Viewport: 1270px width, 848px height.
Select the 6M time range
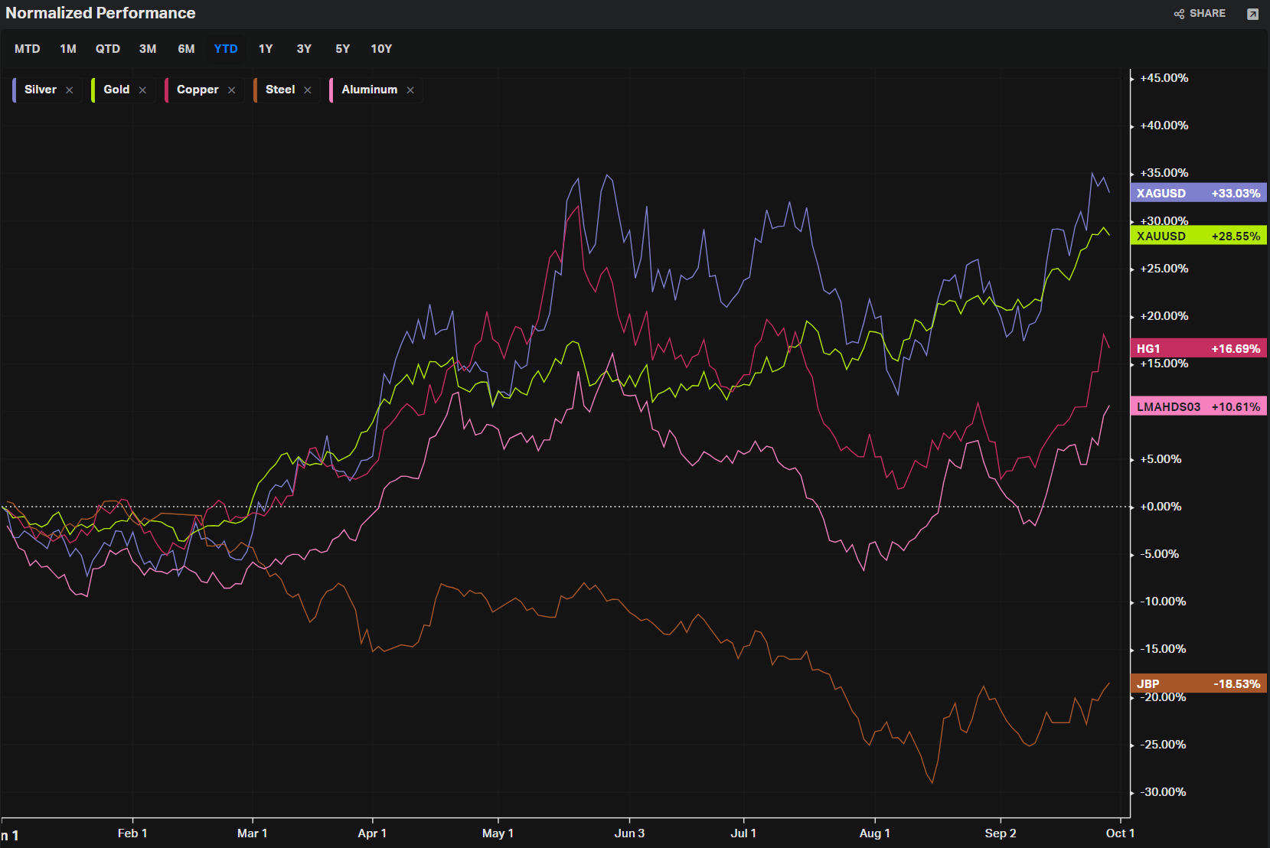[x=187, y=49]
